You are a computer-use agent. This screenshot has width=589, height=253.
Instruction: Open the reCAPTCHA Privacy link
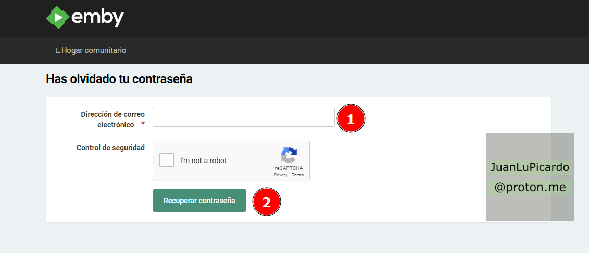[x=280, y=175]
